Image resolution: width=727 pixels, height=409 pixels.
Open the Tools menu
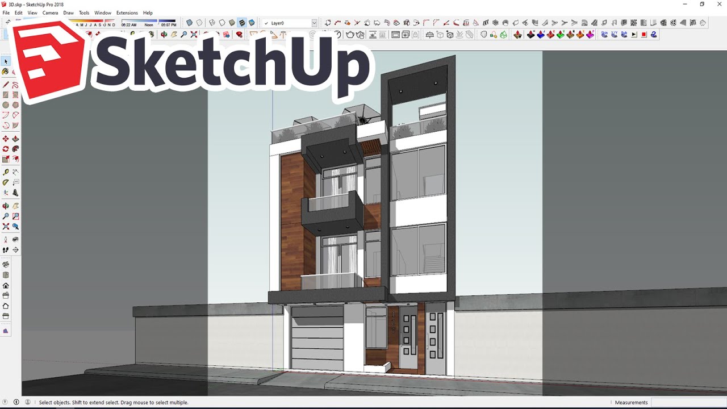[x=84, y=12]
